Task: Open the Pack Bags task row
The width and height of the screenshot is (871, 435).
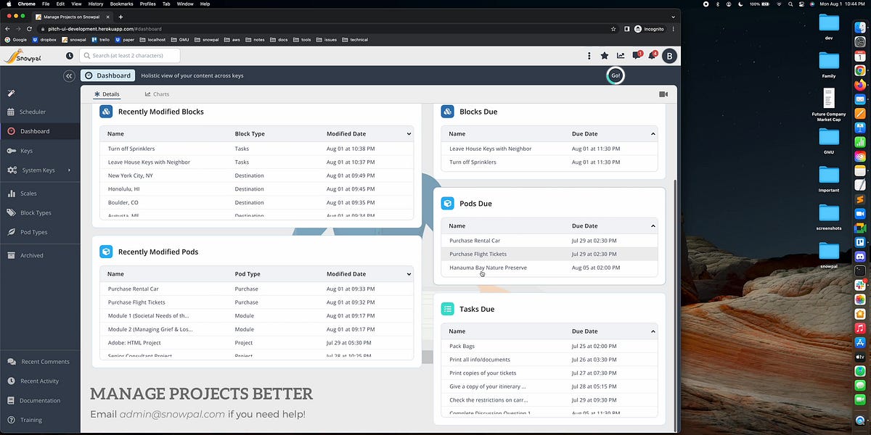Action: (x=549, y=346)
